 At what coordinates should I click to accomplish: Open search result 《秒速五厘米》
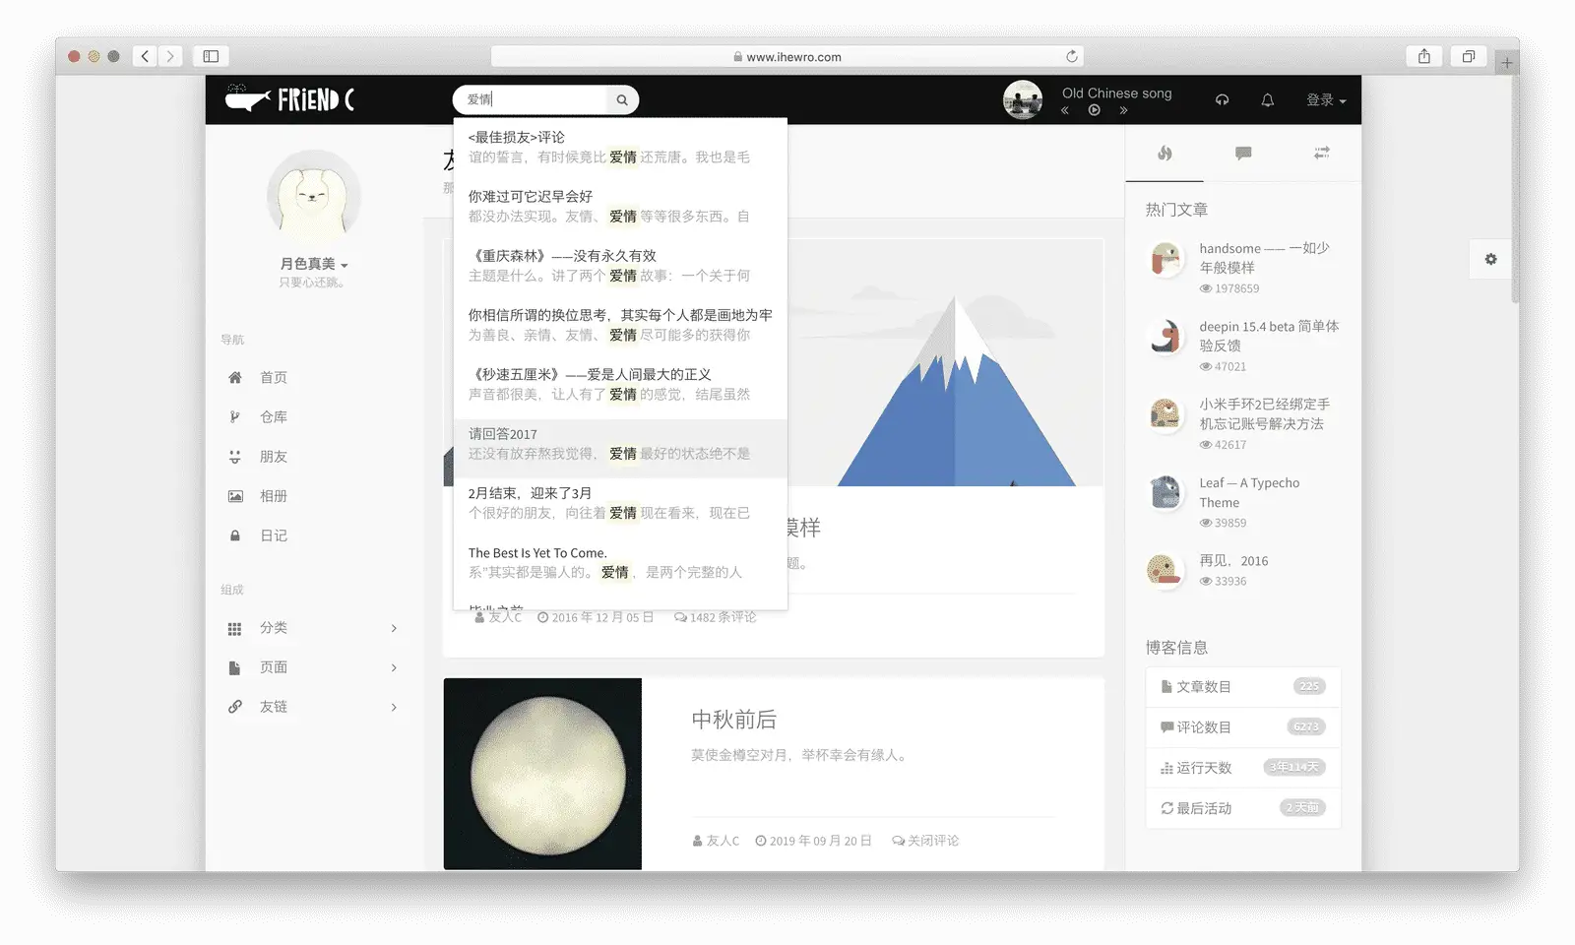coord(620,384)
